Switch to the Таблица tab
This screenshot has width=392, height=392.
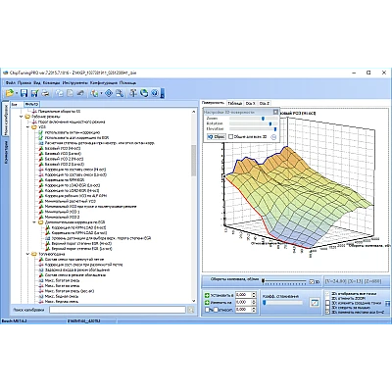click(x=235, y=103)
